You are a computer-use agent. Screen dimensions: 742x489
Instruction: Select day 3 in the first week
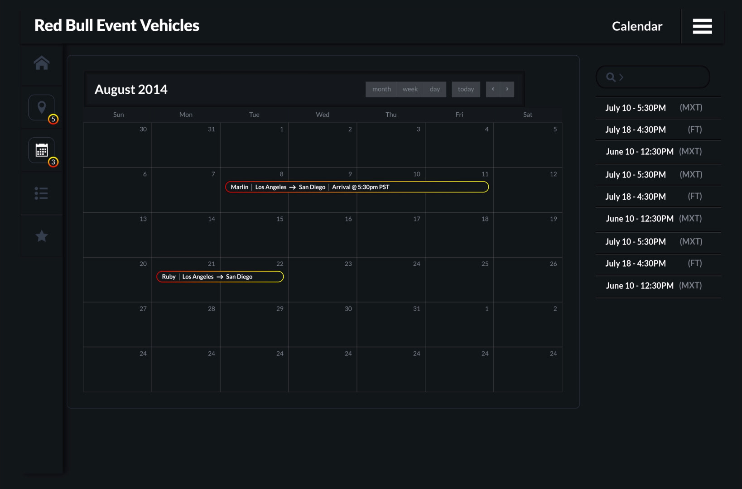click(x=391, y=145)
